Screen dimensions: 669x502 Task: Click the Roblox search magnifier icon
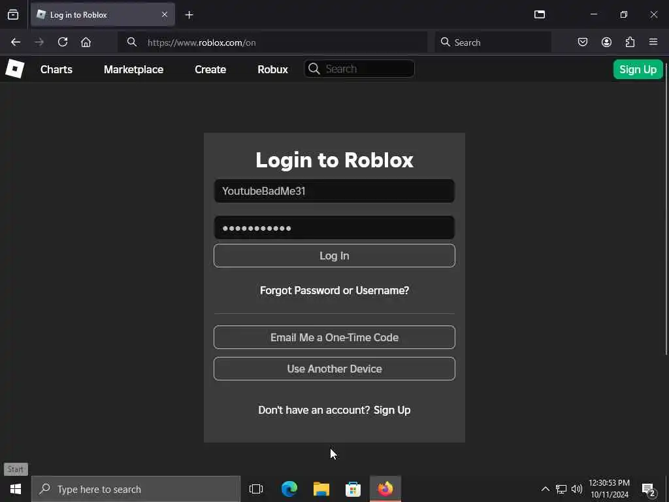(314, 69)
